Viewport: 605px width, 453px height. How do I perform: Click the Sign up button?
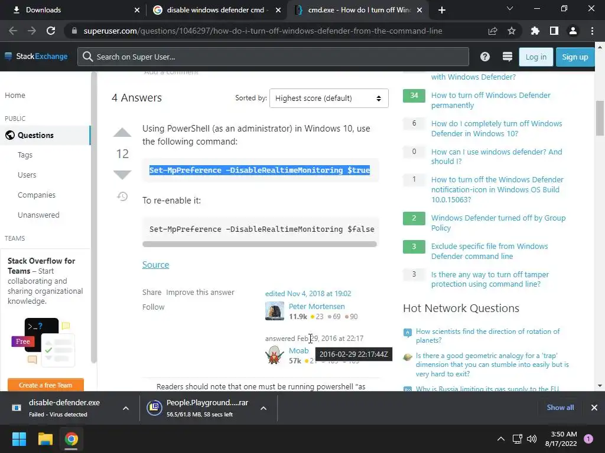tap(575, 57)
